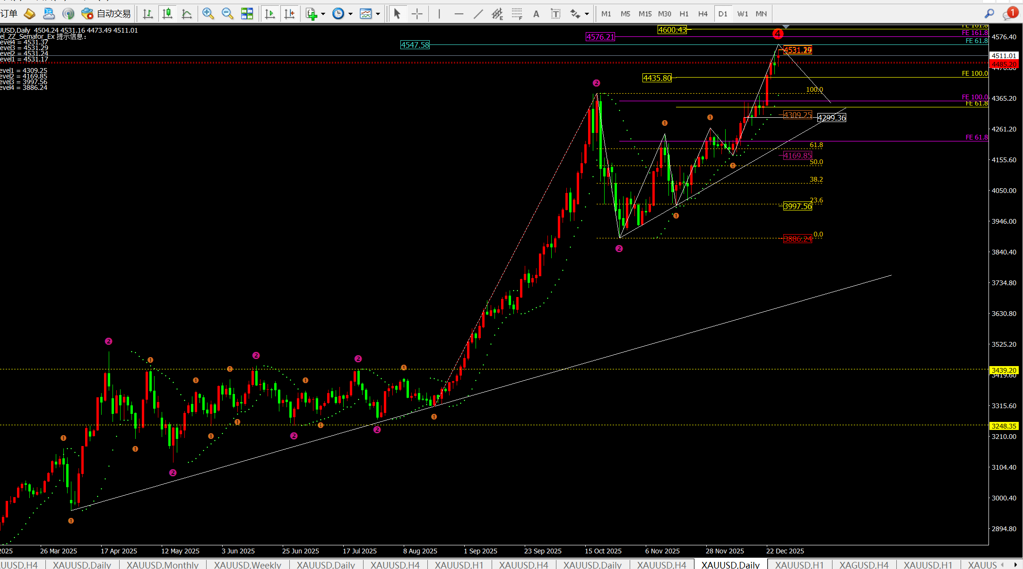
Task: Open the indicators list dropdown arrow
Action: pyautogui.click(x=323, y=14)
